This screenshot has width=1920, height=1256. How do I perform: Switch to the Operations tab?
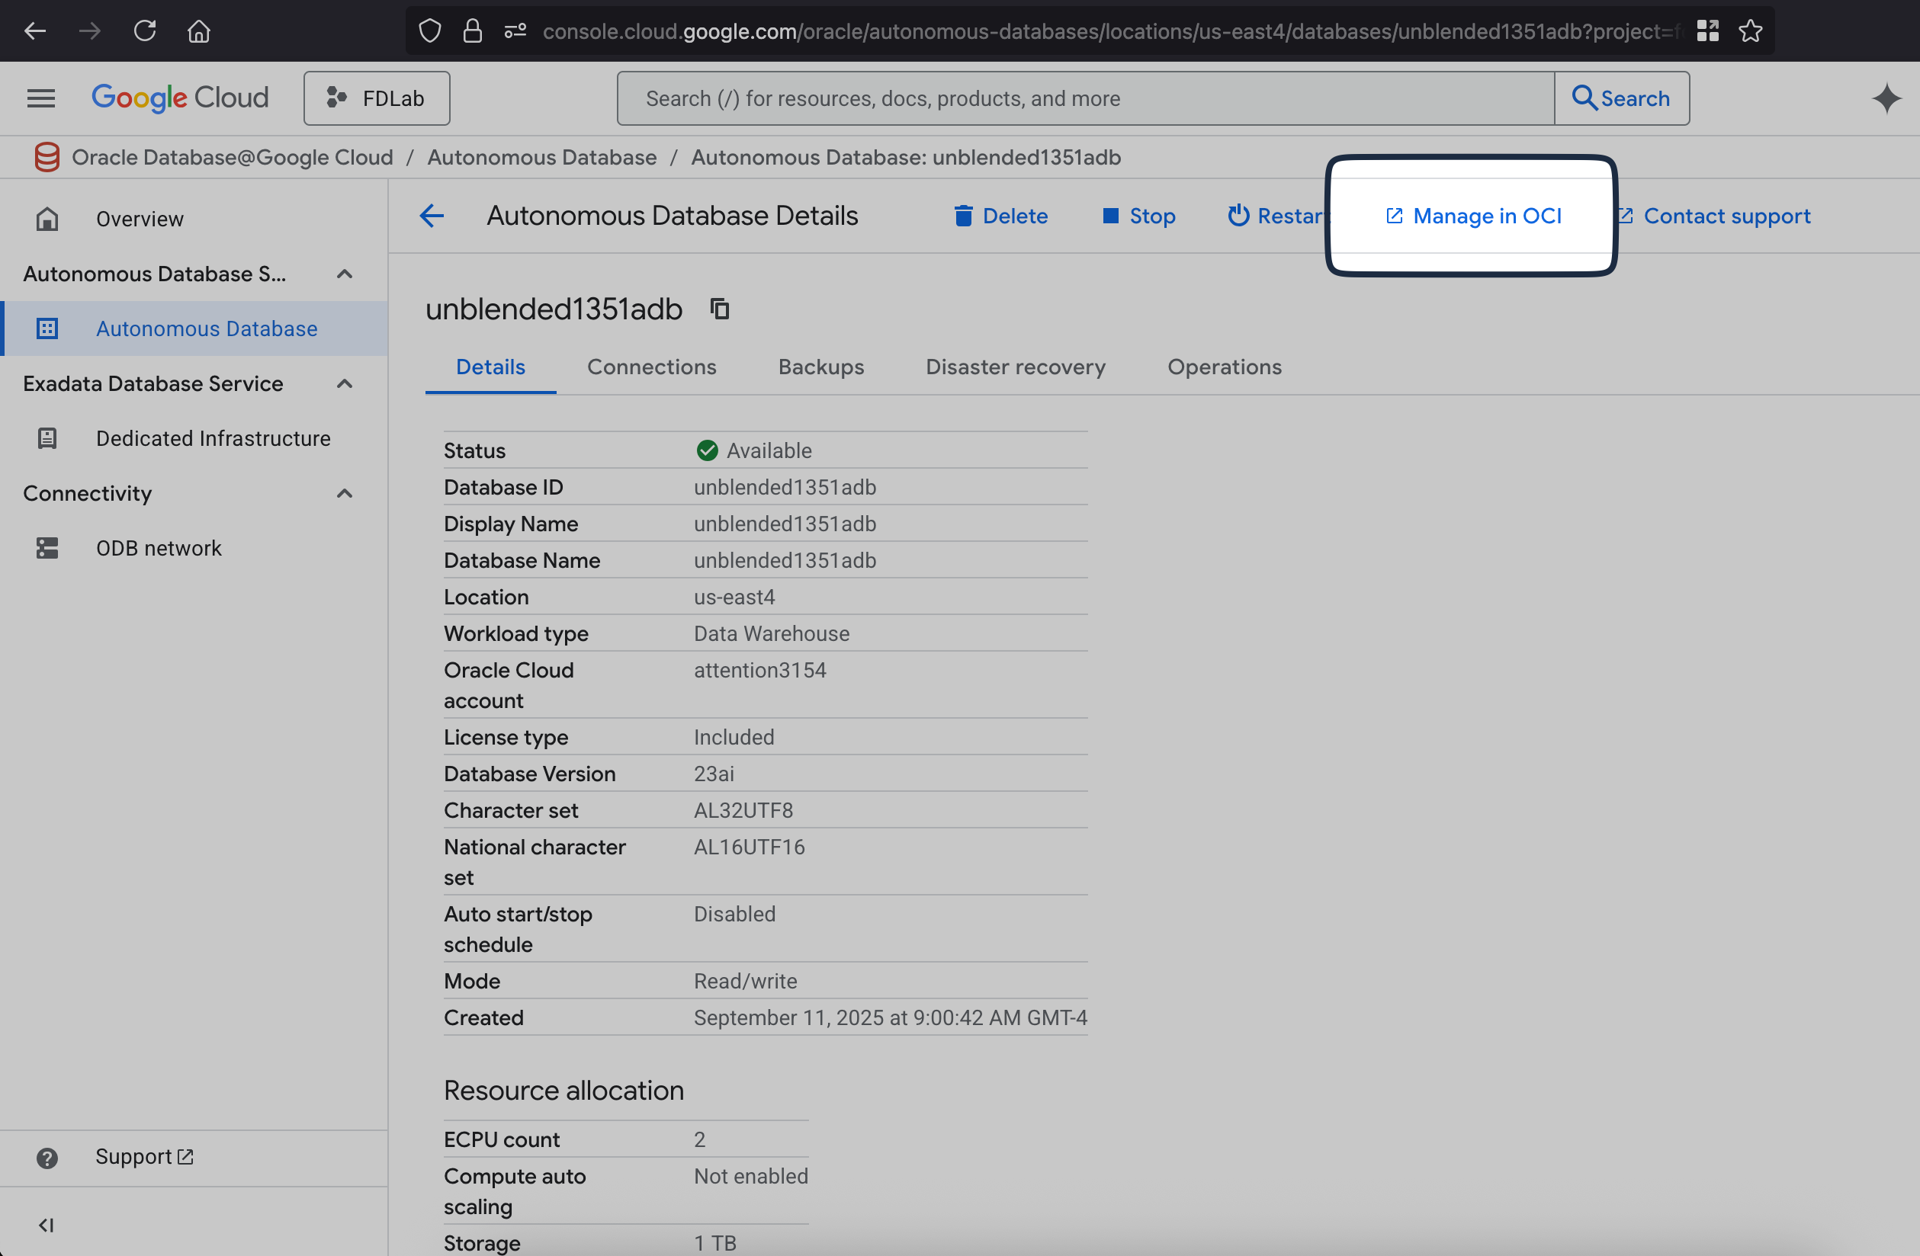1224,367
